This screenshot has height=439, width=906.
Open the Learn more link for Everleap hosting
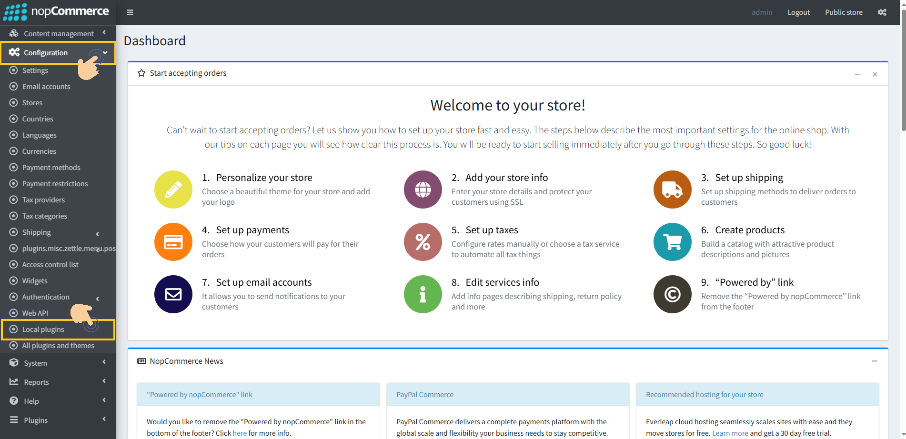(730, 433)
